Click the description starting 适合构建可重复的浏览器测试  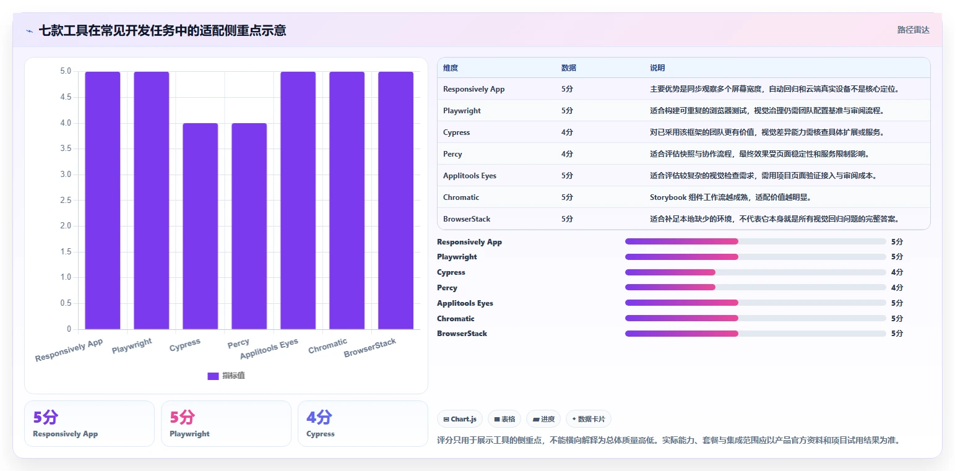pyautogui.click(x=767, y=111)
